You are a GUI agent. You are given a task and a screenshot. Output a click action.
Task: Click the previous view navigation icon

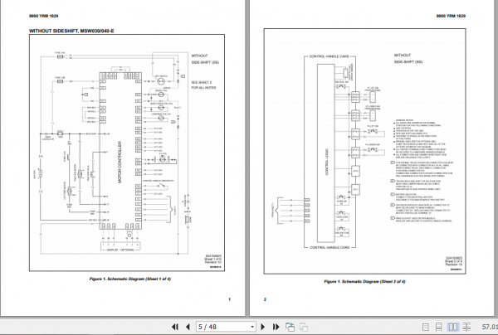point(290,327)
